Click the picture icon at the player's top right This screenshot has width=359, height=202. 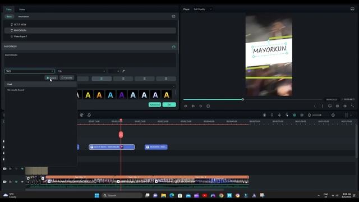(352, 9)
